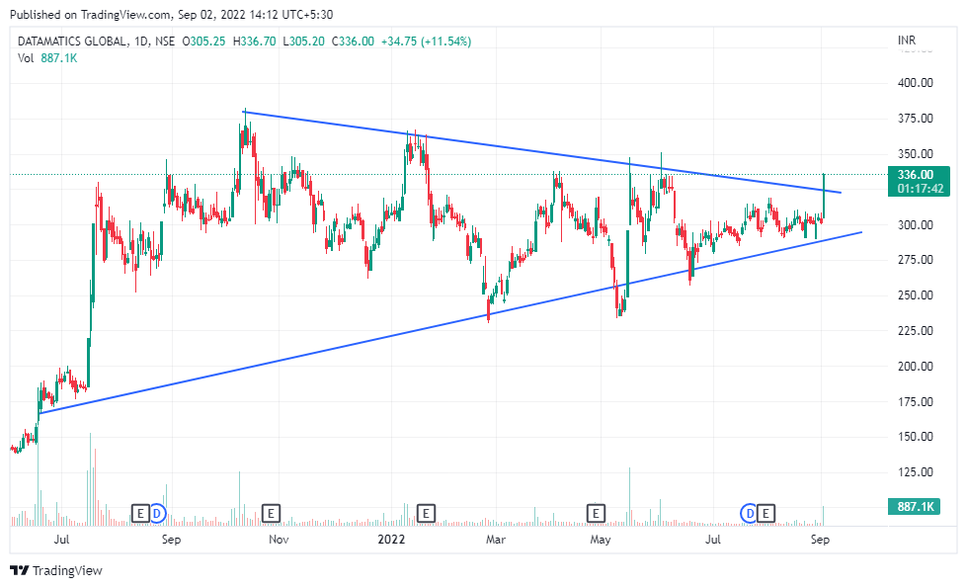Click the NSE exchange label in the legend
This screenshot has height=588, width=967.
pos(165,42)
